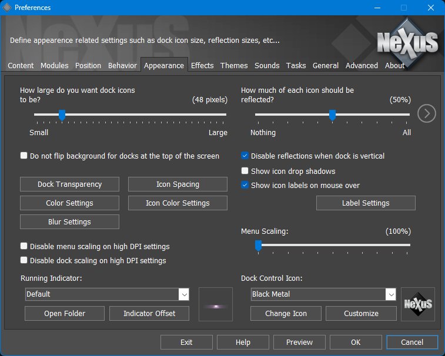Switch to the Content tab
The width and height of the screenshot is (445, 356).
point(21,66)
